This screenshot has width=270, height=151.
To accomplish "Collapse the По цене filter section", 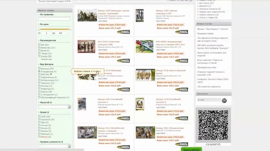I will point(43,24).
